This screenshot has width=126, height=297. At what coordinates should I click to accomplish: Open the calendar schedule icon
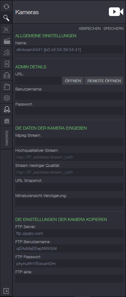tap(6, 121)
